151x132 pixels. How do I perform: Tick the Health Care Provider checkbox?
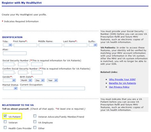(x=5, y=128)
